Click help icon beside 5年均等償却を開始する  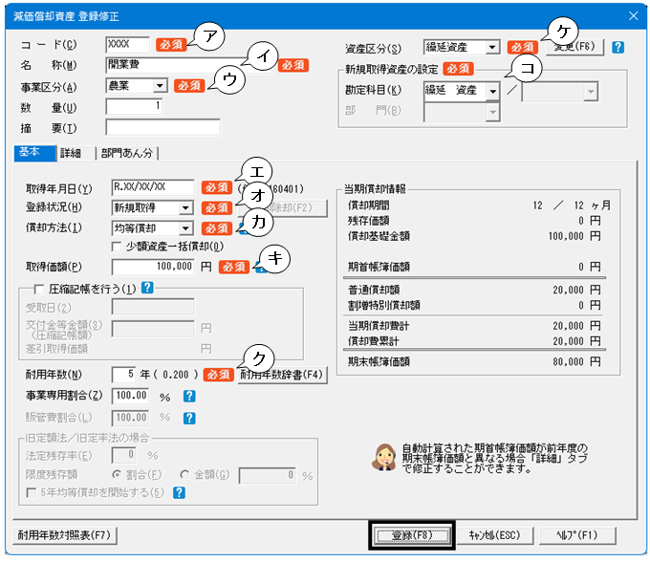179,493
